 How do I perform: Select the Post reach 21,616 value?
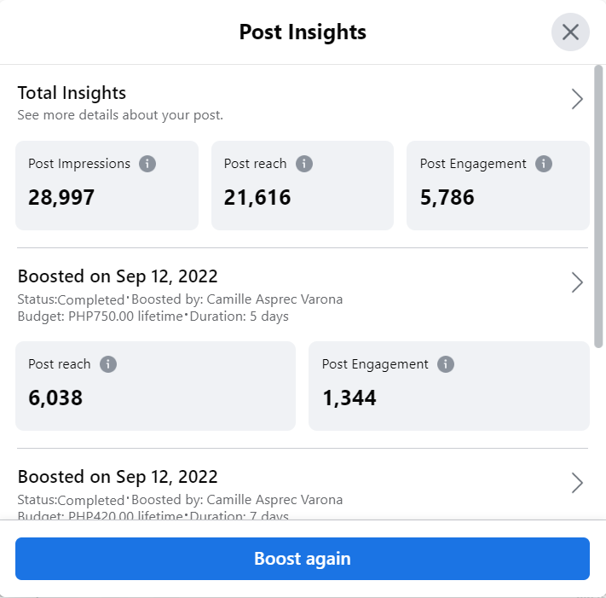click(257, 198)
